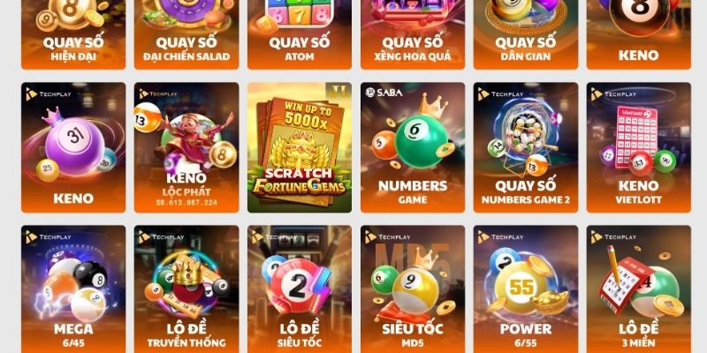Launch Keno Lộc Phát jackpot game
707x353 pixels.
pos(186,147)
